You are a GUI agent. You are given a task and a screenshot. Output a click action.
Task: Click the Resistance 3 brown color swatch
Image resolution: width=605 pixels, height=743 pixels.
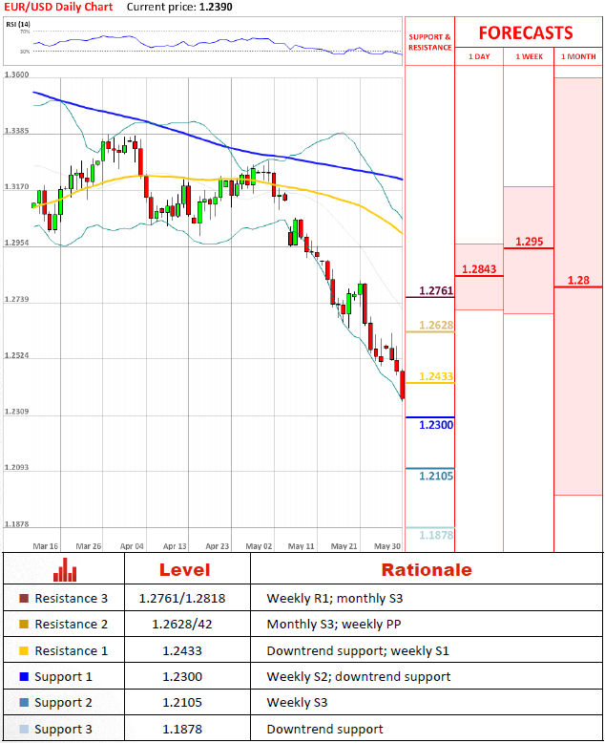click(24, 598)
